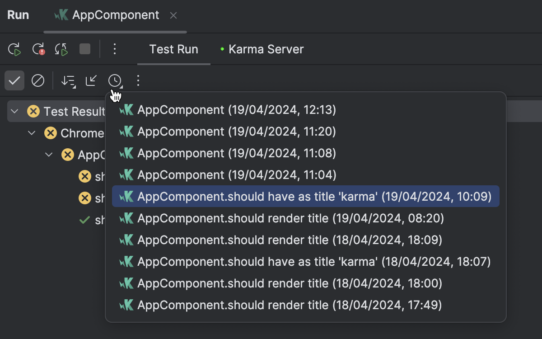Click the Rerun tests icon

click(15, 49)
